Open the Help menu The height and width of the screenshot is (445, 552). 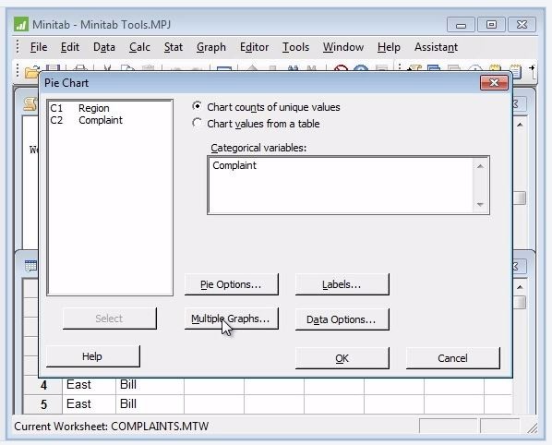389,47
